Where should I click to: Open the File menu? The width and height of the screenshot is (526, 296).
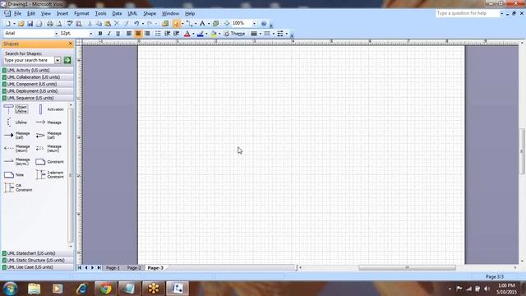[x=17, y=14]
